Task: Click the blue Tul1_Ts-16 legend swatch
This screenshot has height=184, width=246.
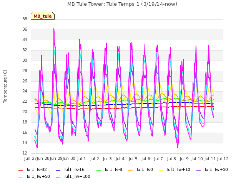Action: [x=58, y=170]
